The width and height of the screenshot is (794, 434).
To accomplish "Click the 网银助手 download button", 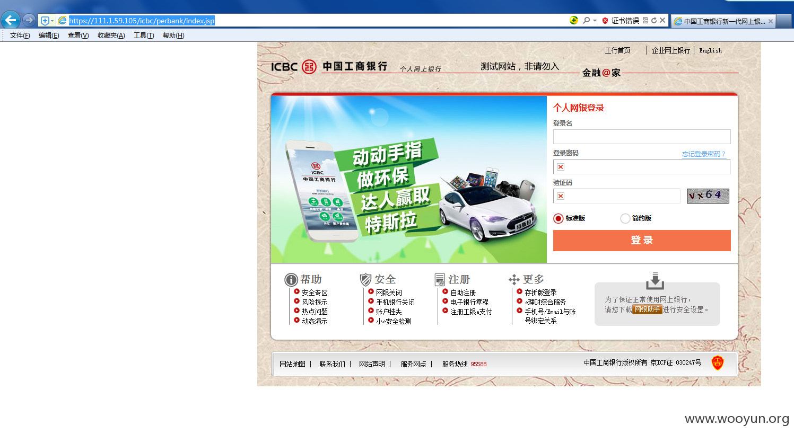I will coord(647,309).
